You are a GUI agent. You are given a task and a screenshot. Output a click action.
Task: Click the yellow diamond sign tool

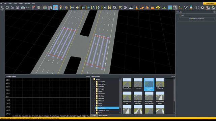158,8
